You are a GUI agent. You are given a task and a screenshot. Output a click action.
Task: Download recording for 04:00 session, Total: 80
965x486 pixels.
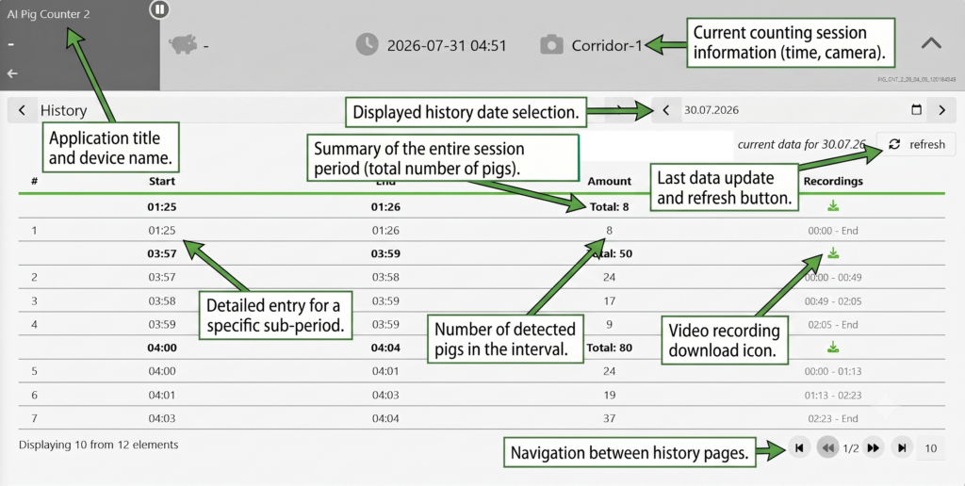[x=833, y=347]
